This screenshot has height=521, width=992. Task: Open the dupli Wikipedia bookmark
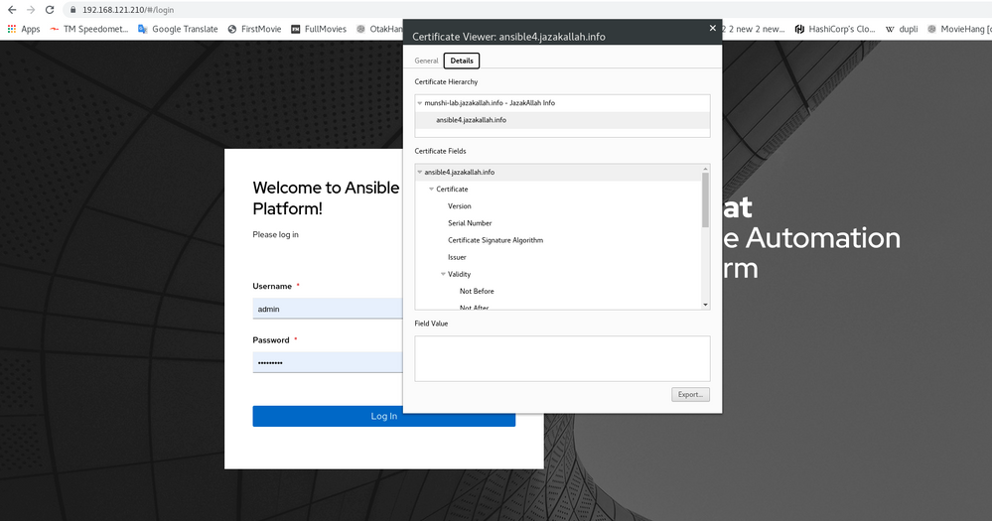coord(902,29)
